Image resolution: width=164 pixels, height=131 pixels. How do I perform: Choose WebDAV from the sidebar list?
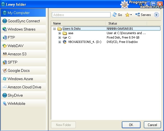click(23, 46)
